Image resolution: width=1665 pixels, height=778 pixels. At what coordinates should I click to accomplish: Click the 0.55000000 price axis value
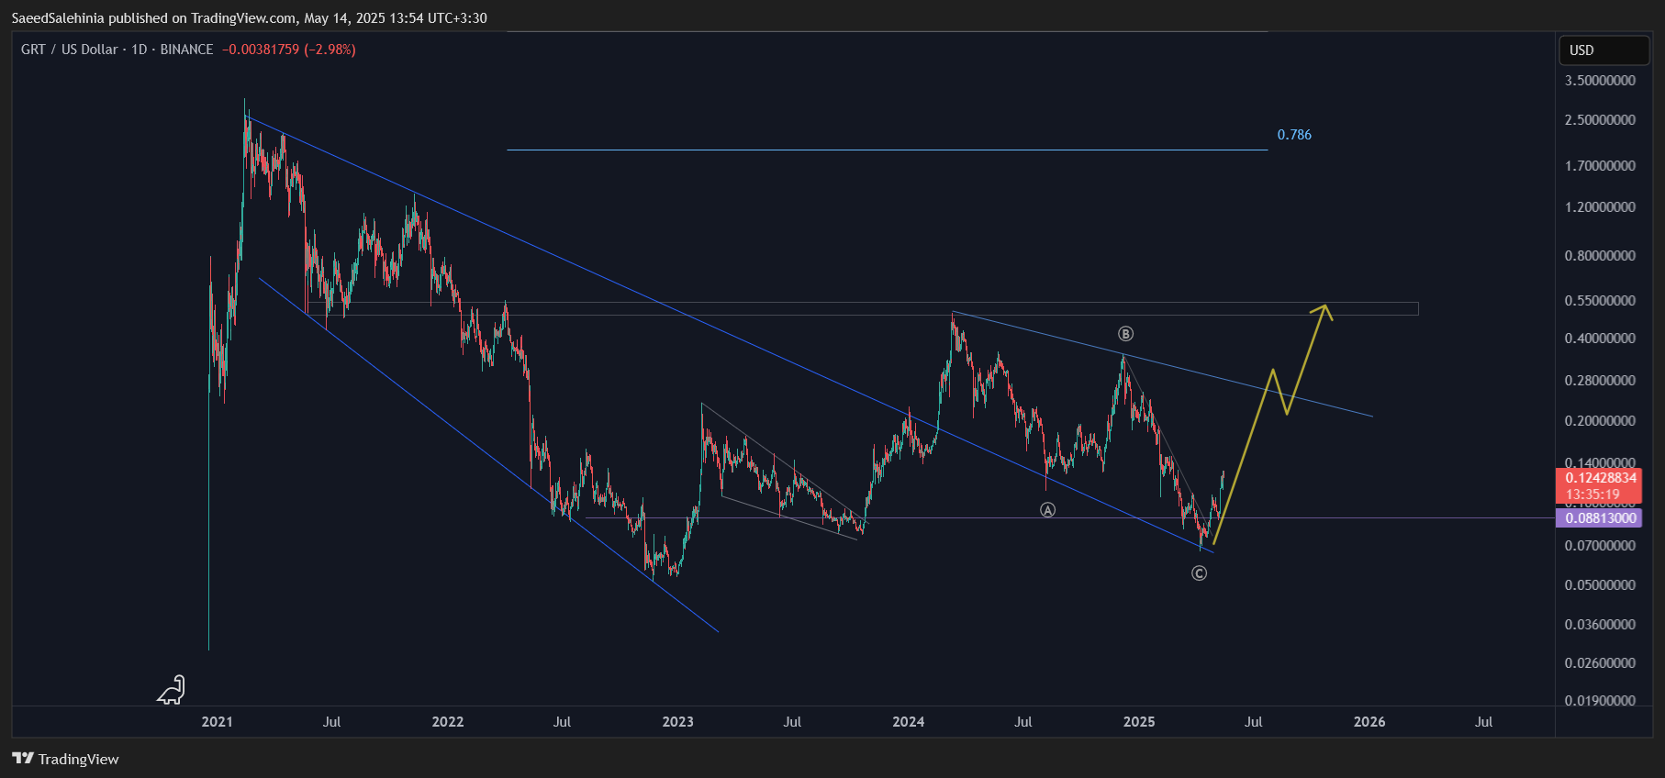[x=1600, y=301]
